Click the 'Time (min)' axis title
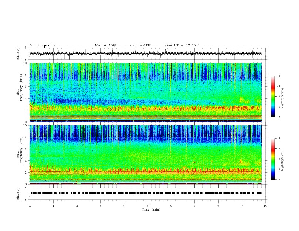 tap(151, 209)
